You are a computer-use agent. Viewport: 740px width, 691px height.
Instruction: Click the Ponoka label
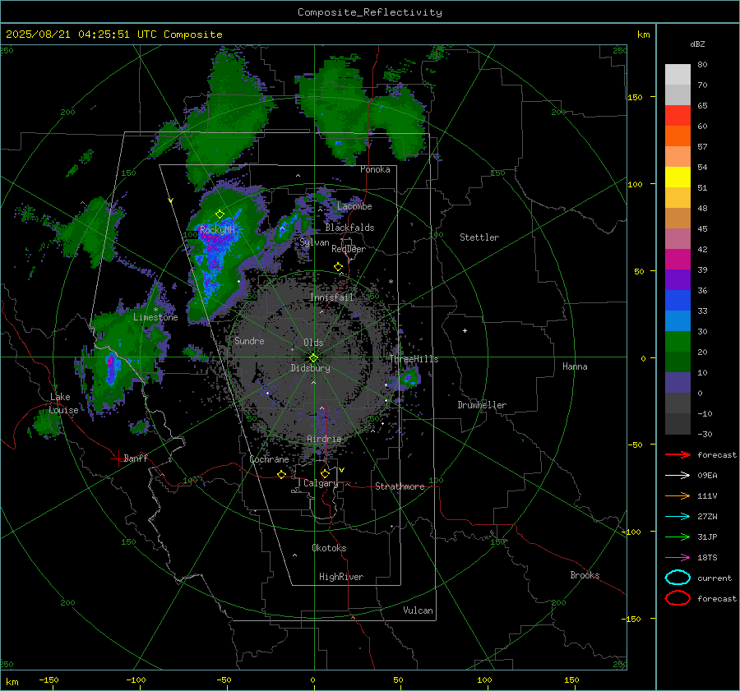[x=375, y=169]
